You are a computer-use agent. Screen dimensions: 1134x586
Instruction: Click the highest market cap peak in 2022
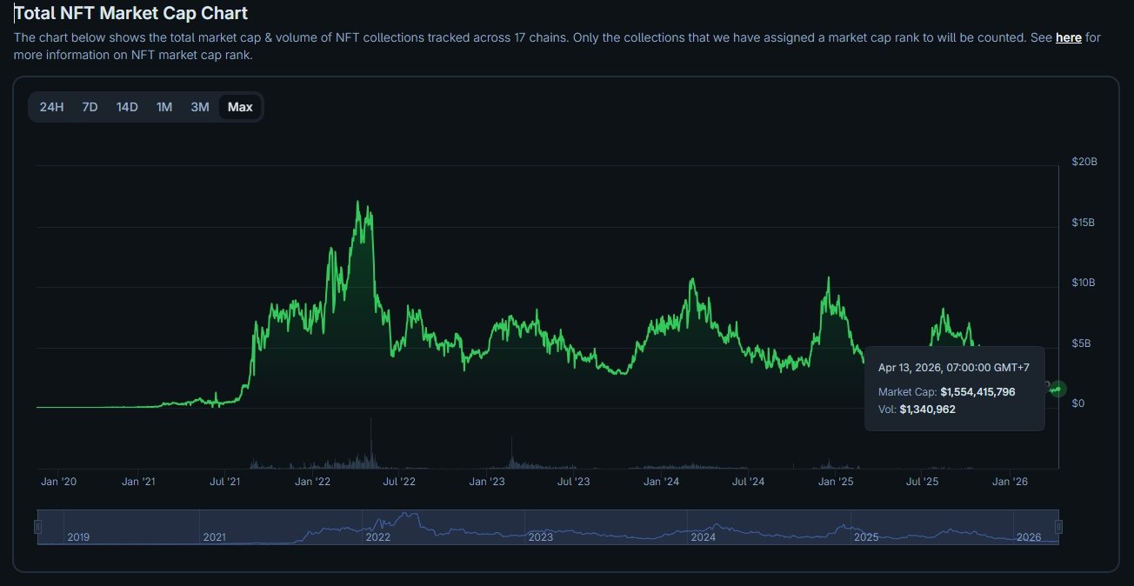point(357,202)
